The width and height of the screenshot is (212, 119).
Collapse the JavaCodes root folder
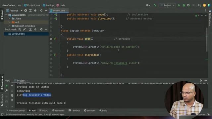point(6,15)
